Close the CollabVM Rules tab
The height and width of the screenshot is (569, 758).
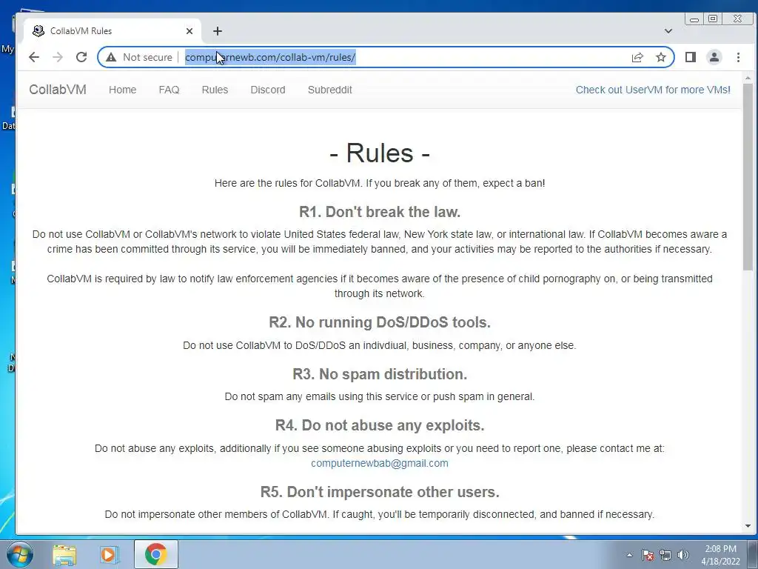(189, 31)
